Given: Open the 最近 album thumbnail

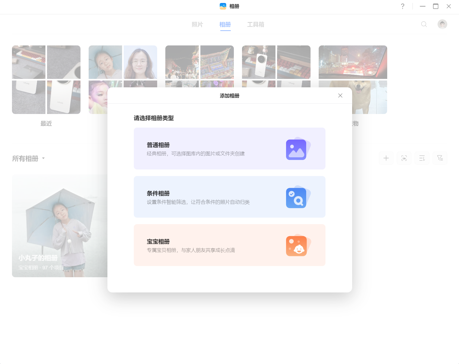Looking at the screenshot, I should point(46,80).
